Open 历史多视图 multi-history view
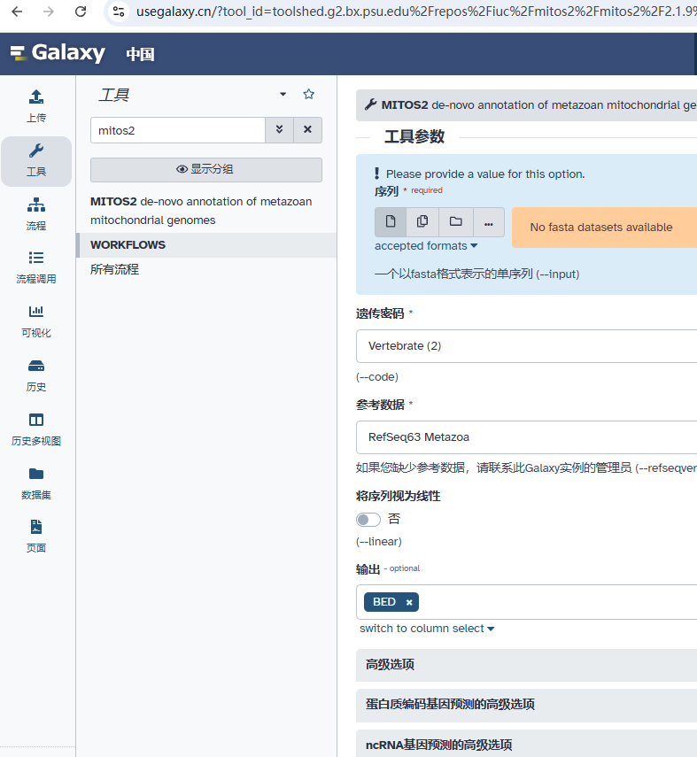 point(36,429)
